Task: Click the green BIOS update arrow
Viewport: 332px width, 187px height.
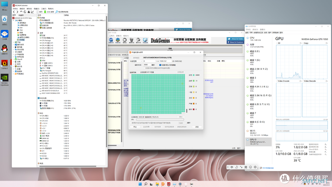Action: coord(45,12)
